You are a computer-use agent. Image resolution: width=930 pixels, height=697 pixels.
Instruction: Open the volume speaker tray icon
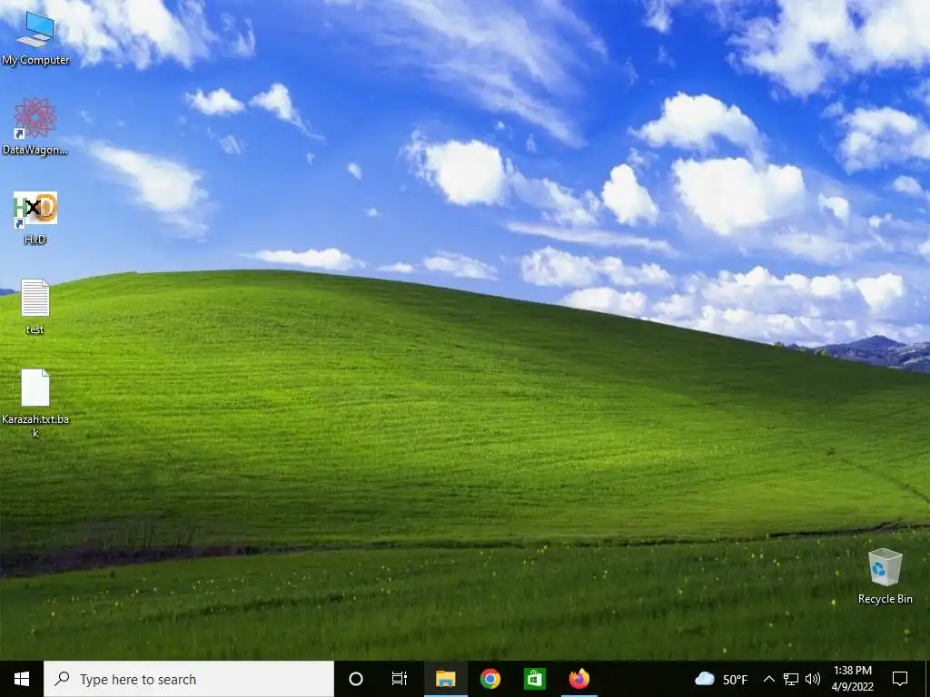coord(813,679)
